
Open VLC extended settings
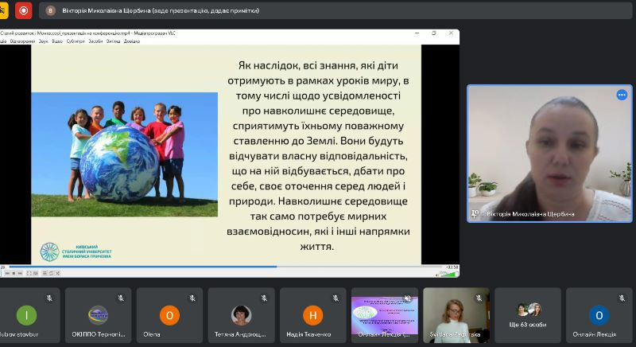35,273
